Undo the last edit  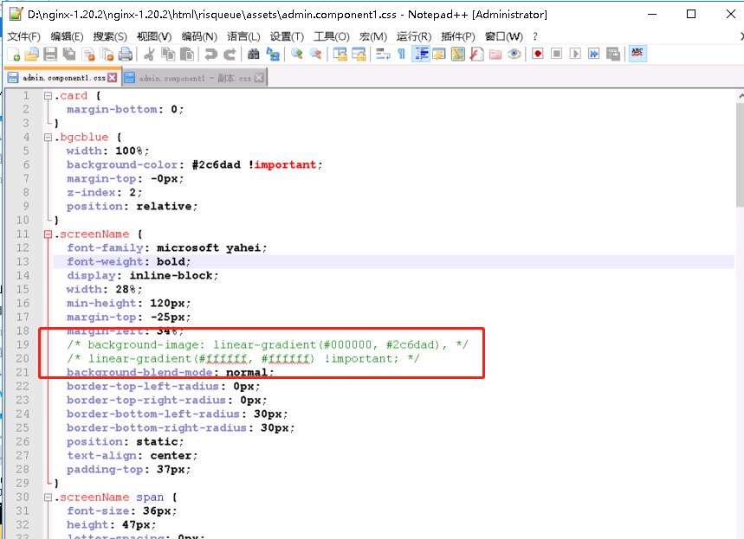(x=210, y=55)
